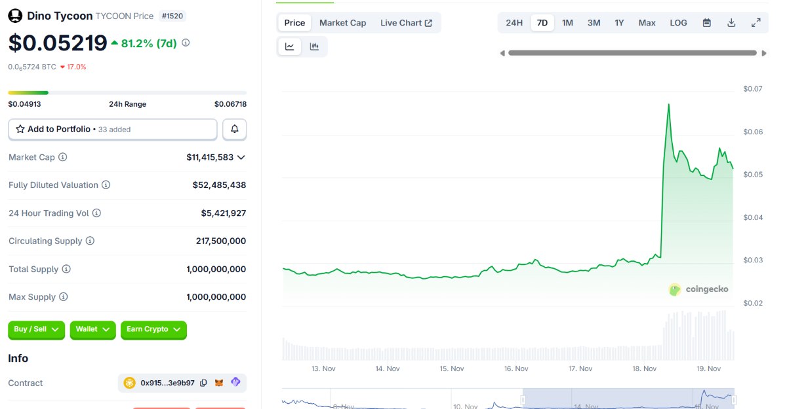Expand Market Cap value chevron
Viewport: 787px width, 409px height.
pyautogui.click(x=241, y=157)
